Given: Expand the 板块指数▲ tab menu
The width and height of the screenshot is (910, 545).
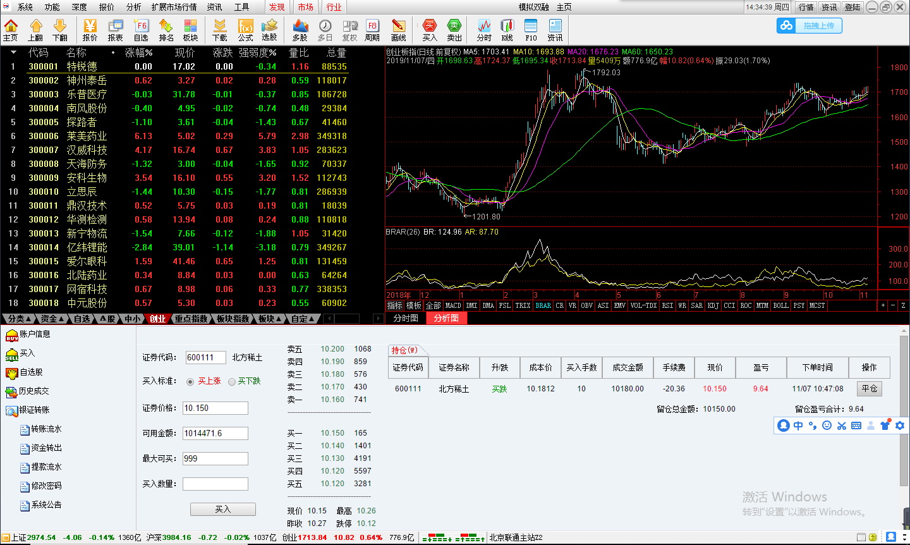Looking at the screenshot, I should pos(234,319).
